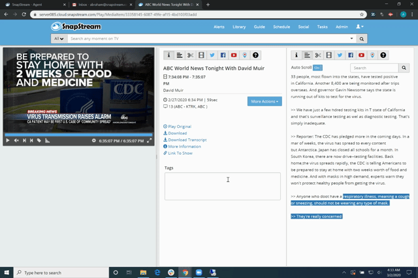Open the chart icon in player controls
The width and height of the screenshot is (418, 278).
tap(47, 140)
